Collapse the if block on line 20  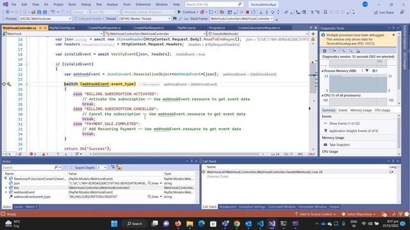26,64
